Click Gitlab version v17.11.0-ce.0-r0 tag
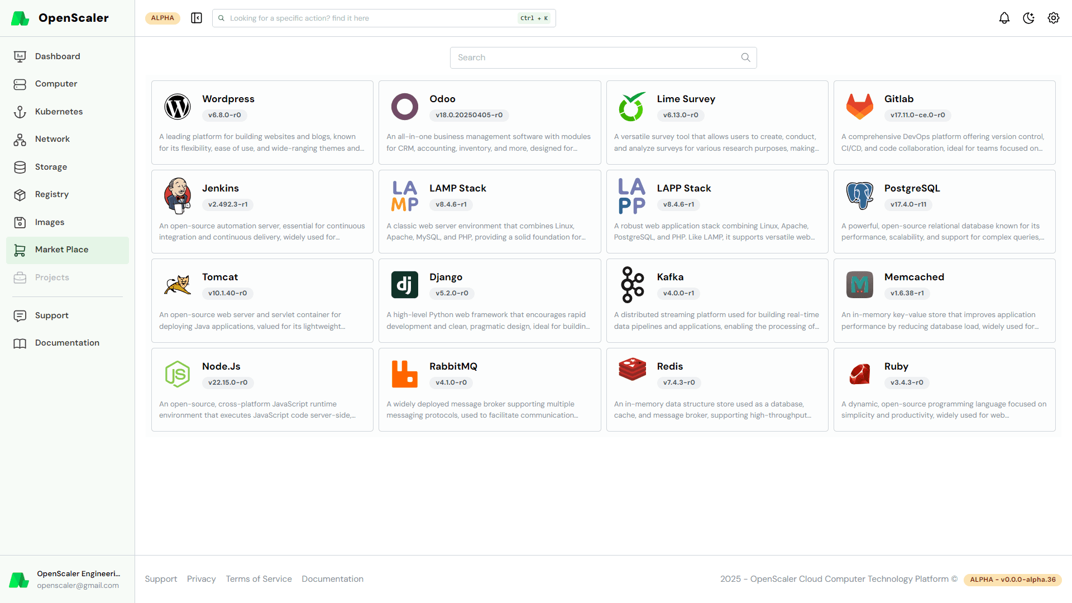 coord(918,115)
